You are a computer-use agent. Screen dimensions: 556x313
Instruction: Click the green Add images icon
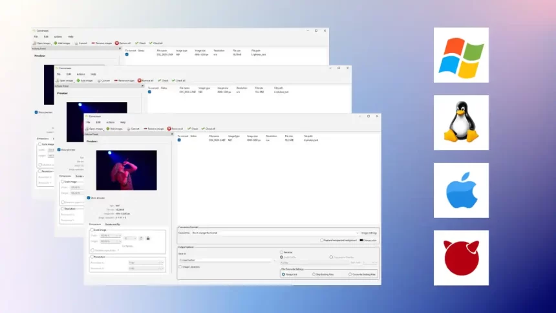(107, 129)
